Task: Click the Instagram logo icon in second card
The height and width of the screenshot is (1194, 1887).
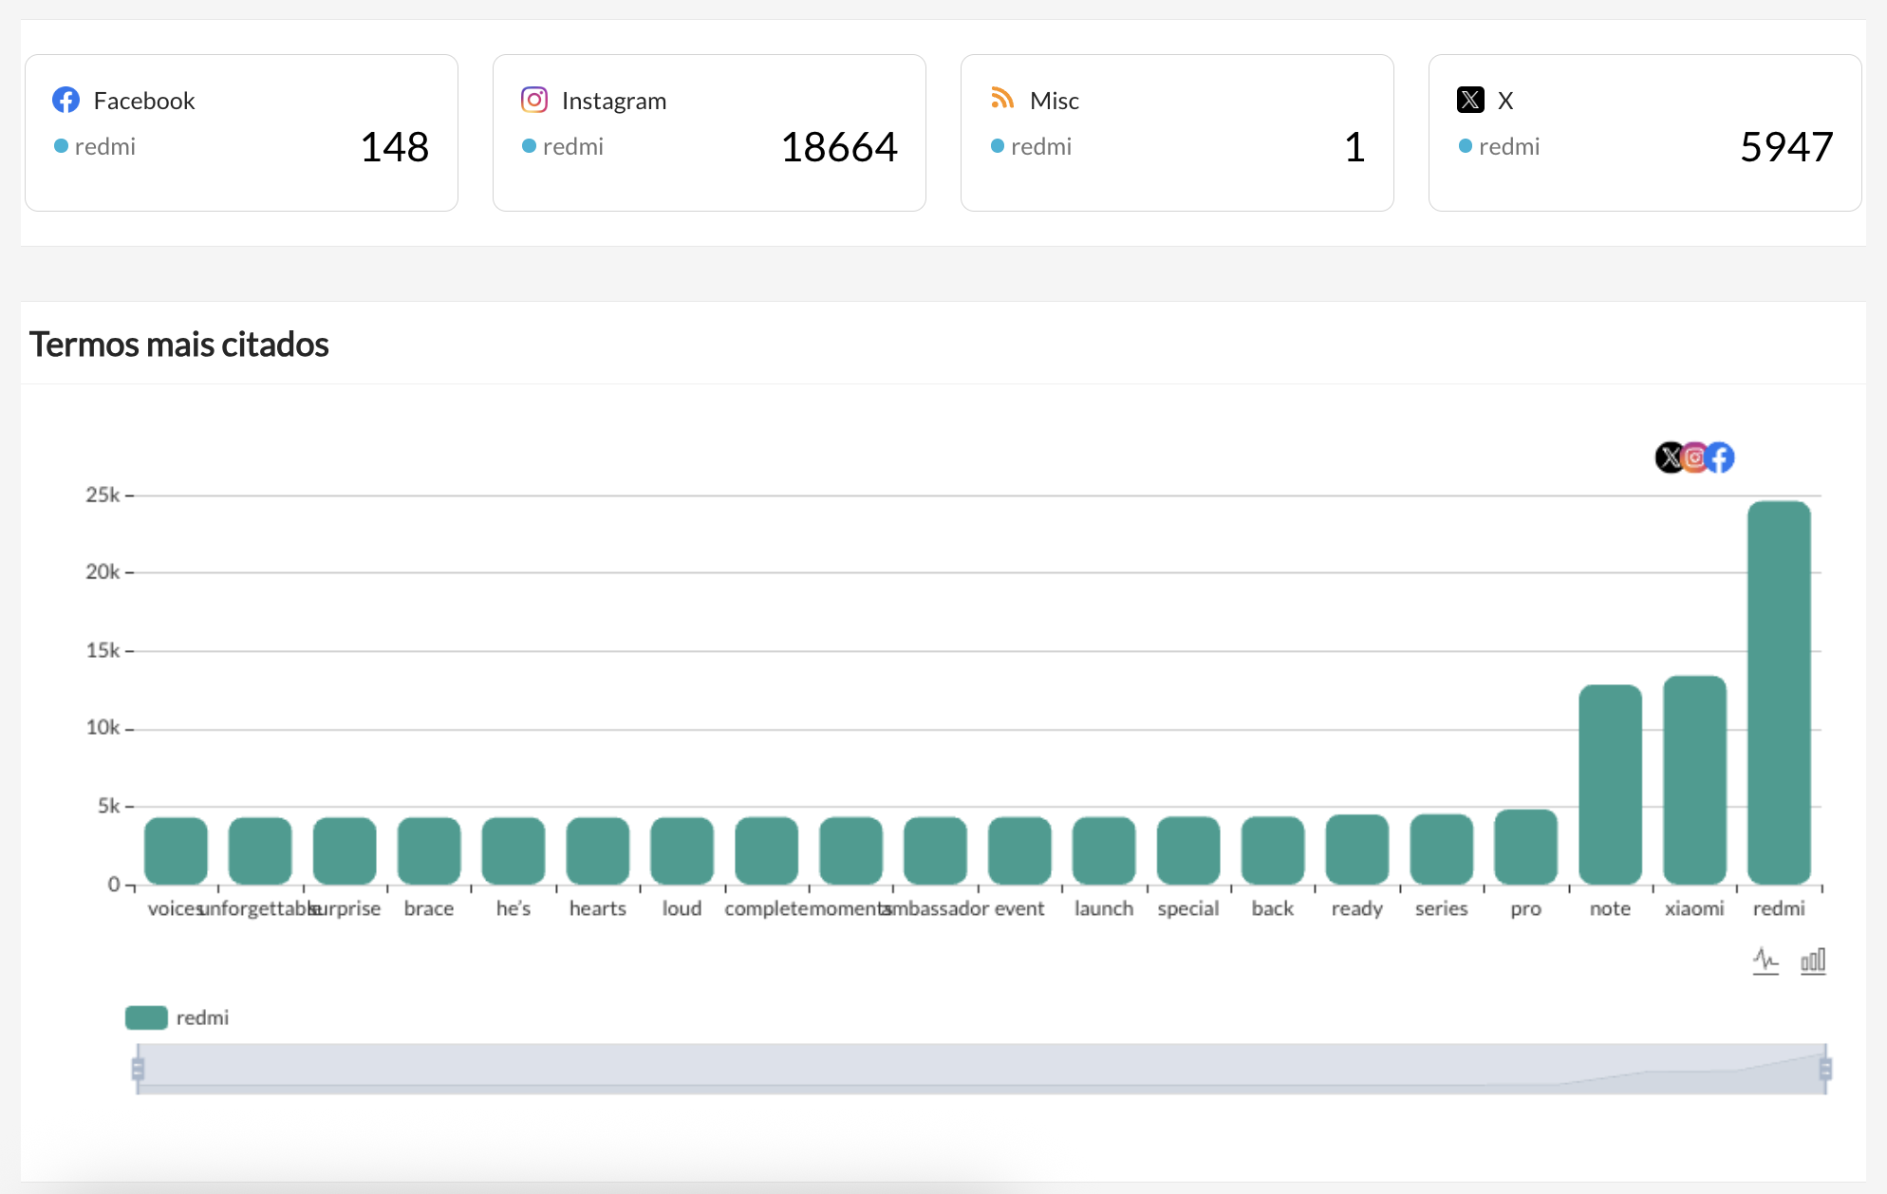Action: [x=534, y=100]
